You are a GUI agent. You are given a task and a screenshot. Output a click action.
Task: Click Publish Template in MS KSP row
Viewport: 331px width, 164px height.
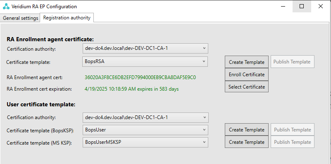(293, 142)
